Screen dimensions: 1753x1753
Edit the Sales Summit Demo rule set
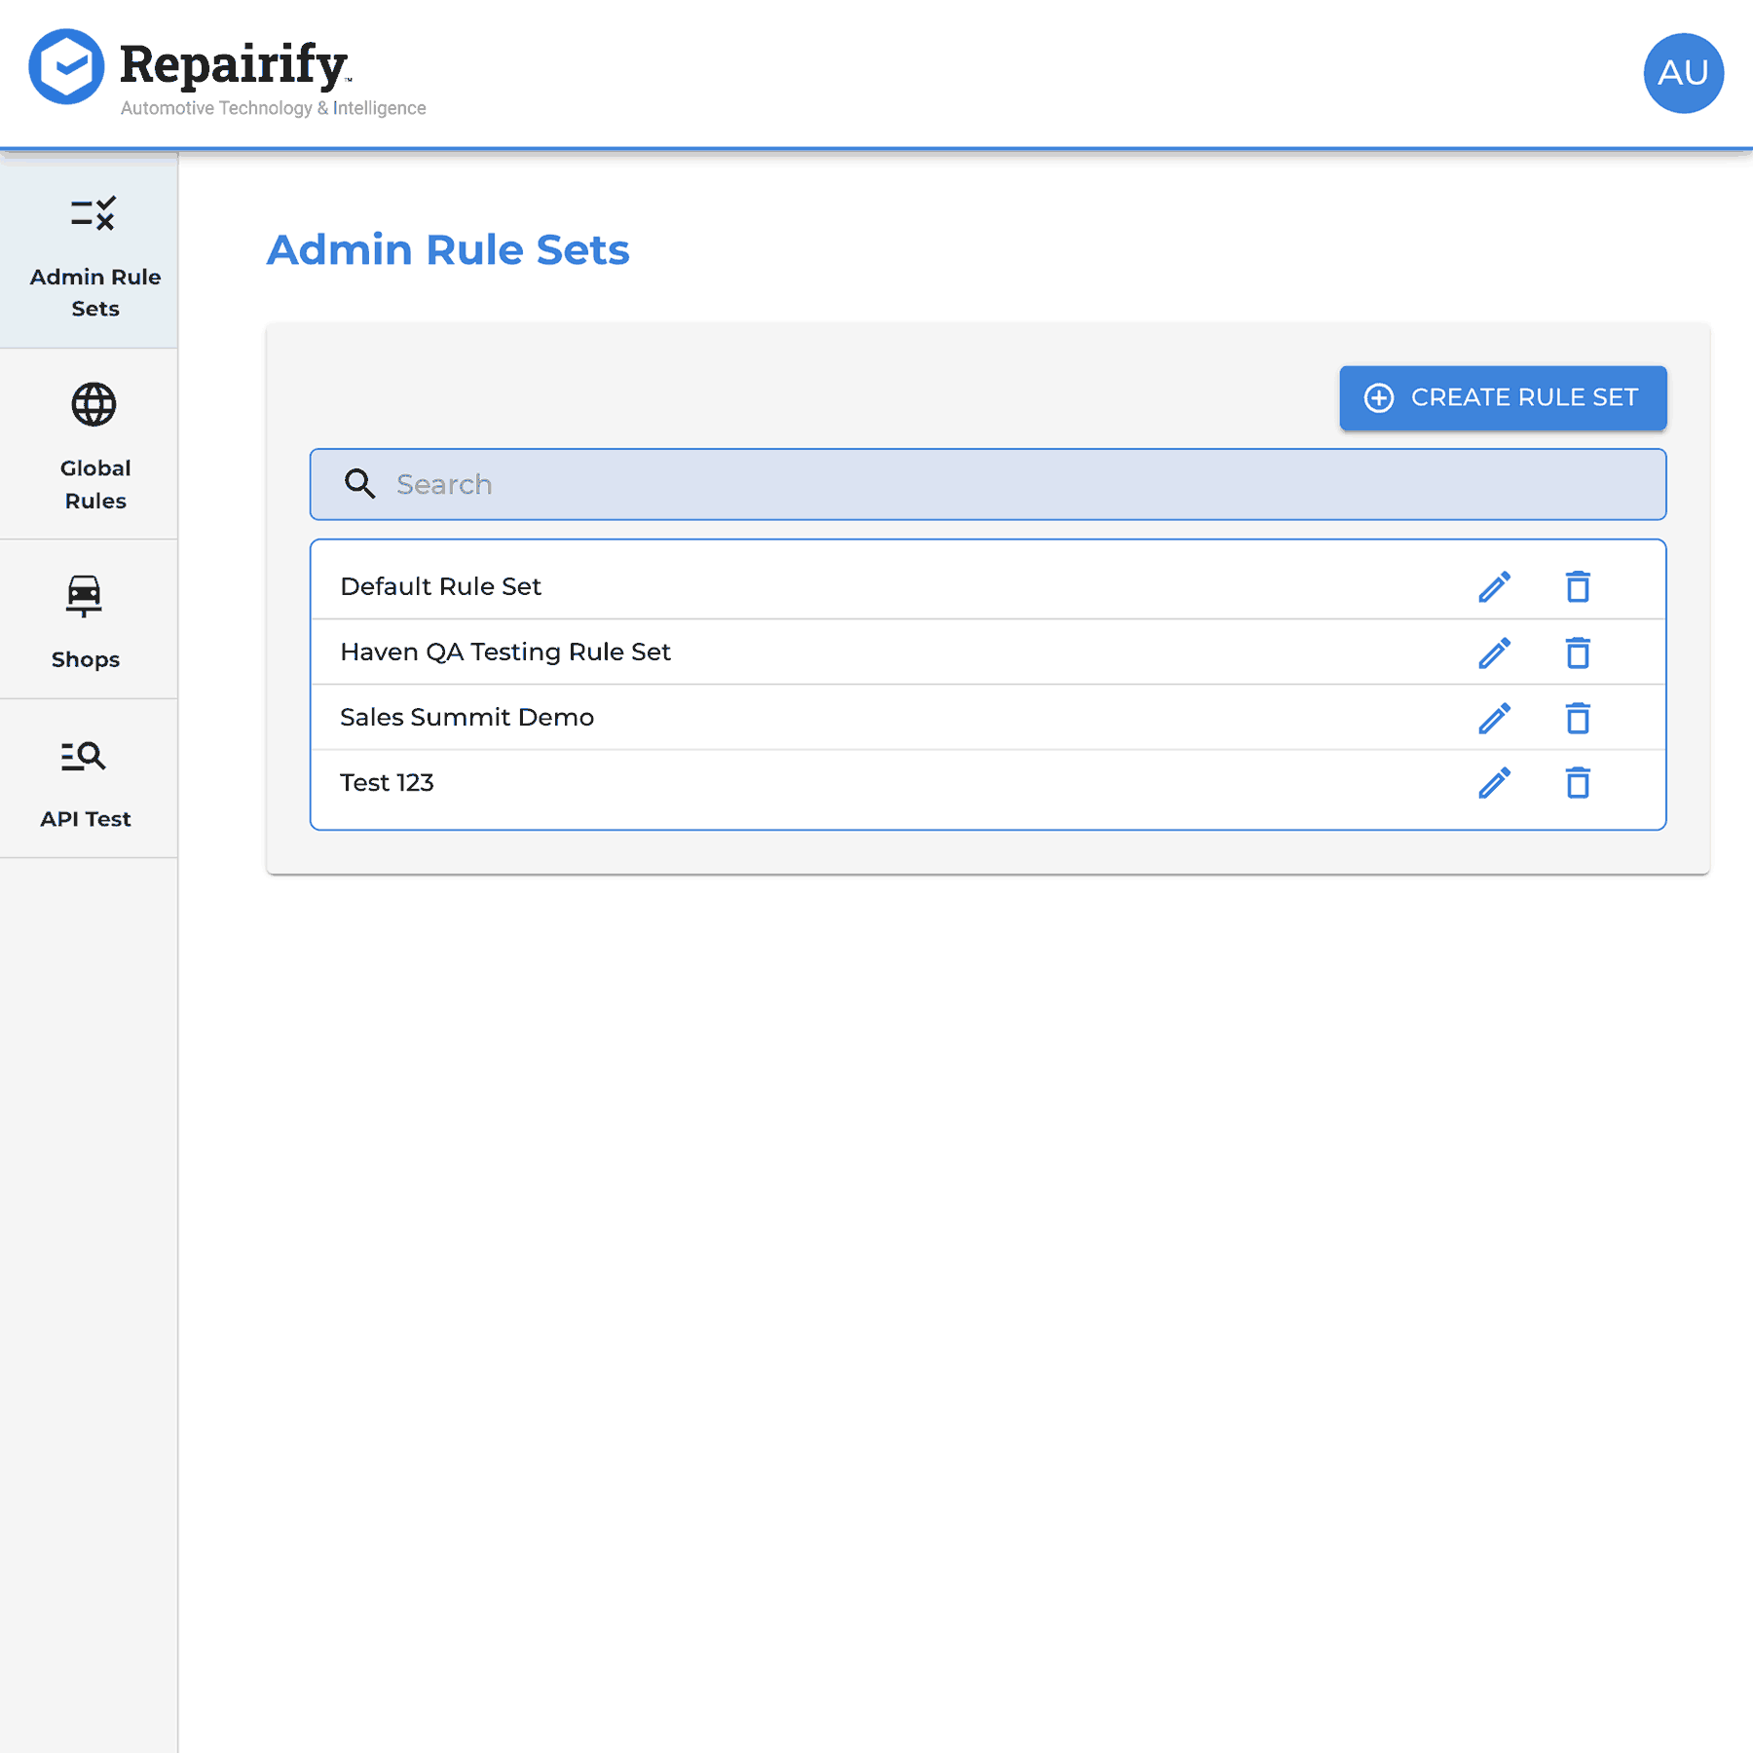pyautogui.click(x=1494, y=718)
